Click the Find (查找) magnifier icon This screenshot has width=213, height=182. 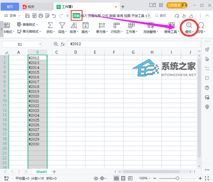(x=189, y=25)
